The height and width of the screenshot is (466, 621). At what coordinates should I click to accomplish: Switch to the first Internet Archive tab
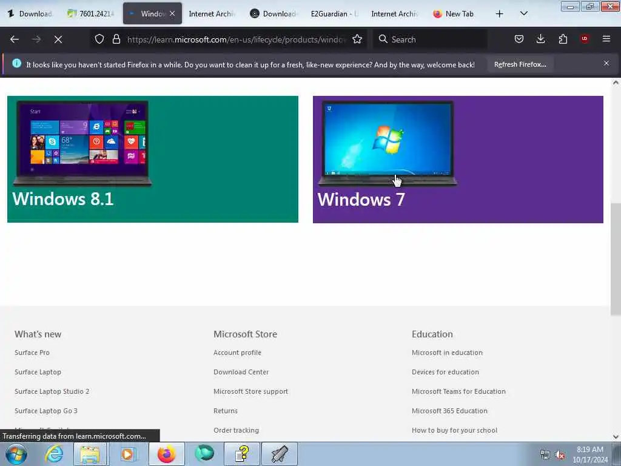click(212, 14)
